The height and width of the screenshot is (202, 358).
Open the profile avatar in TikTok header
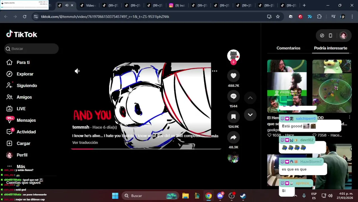click(x=343, y=35)
